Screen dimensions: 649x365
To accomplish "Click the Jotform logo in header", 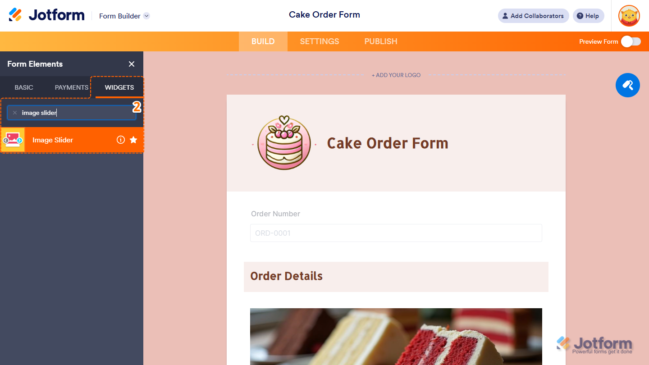I will click(46, 15).
